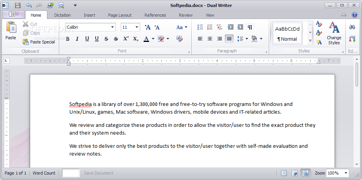Toggle double strikethrough
Image resolution: width=362 pixels, height=180 pixels.
116,39
